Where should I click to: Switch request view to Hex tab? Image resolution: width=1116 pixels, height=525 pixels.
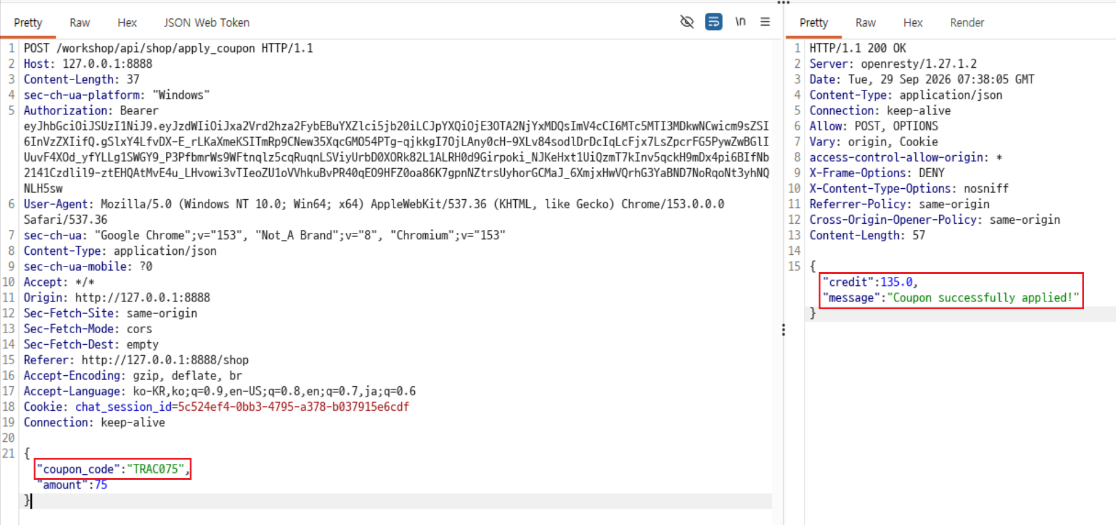(x=127, y=23)
